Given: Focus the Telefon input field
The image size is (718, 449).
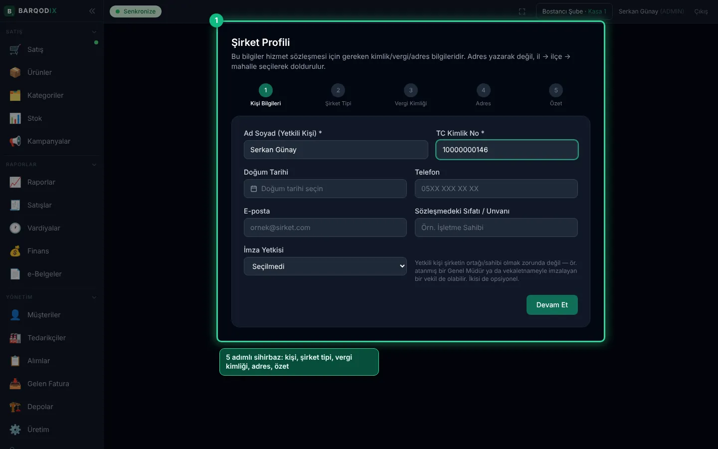Looking at the screenshot, I should [496, 189].
